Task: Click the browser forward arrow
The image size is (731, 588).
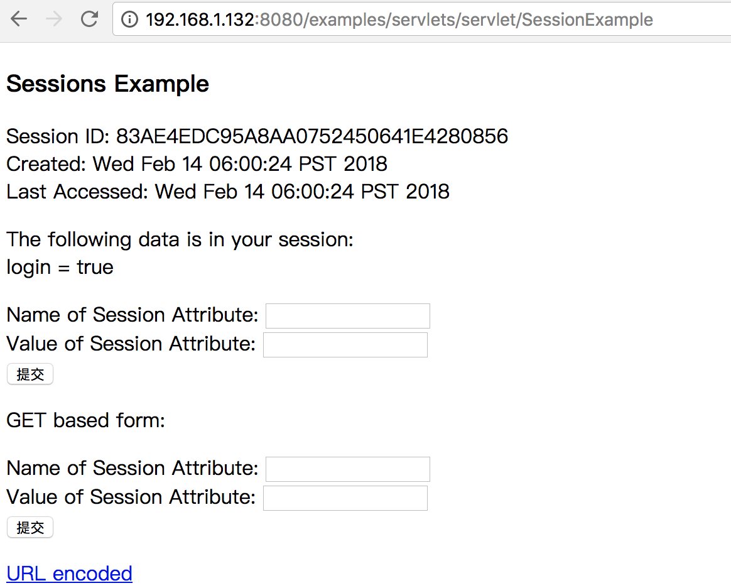Action: pos(55,19)
